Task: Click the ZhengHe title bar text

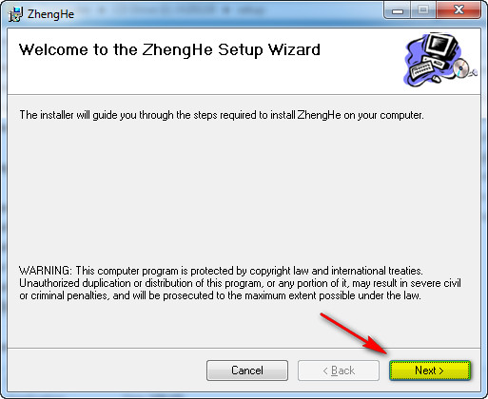Action: pyautogui.click(x=50, y=14)
